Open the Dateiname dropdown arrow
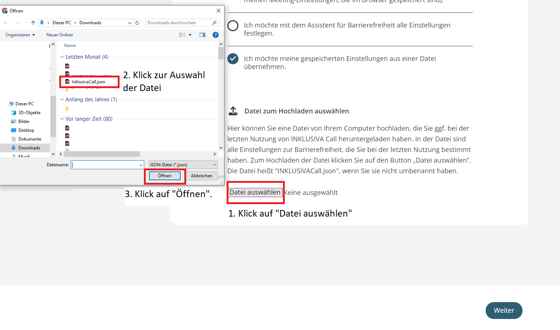The height and width of the screenshot is (330, 560). (141, 165)
